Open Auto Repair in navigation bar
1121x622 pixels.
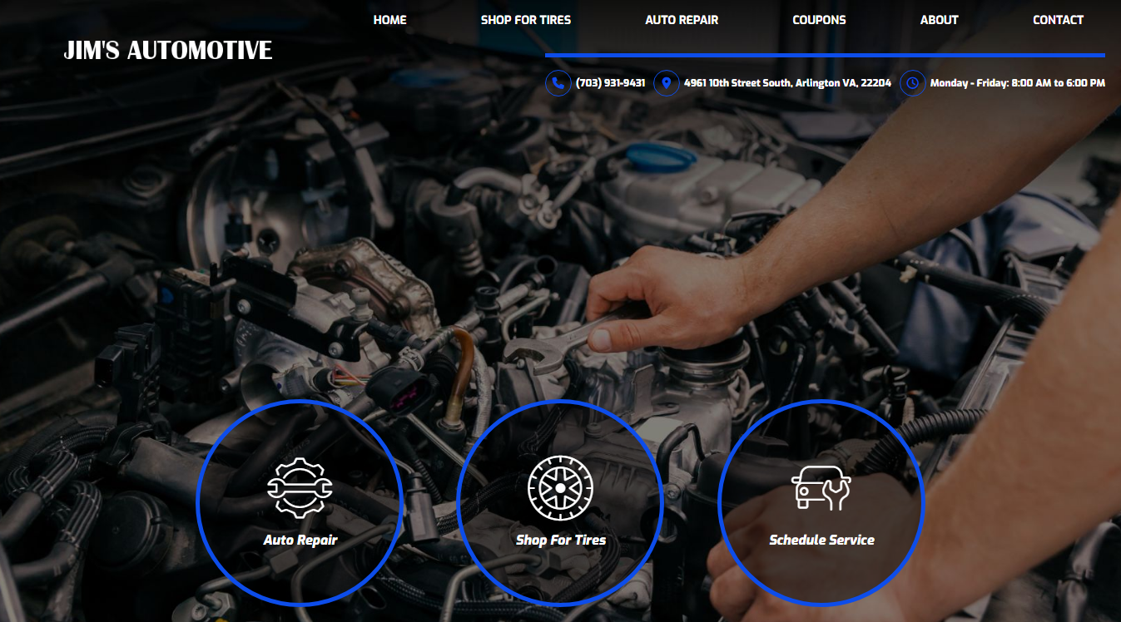(x=682, y=20)
